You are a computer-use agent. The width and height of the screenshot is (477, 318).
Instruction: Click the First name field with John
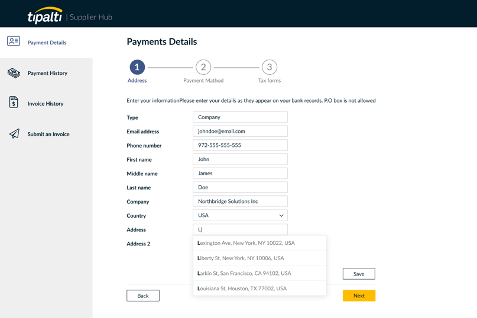240,159
